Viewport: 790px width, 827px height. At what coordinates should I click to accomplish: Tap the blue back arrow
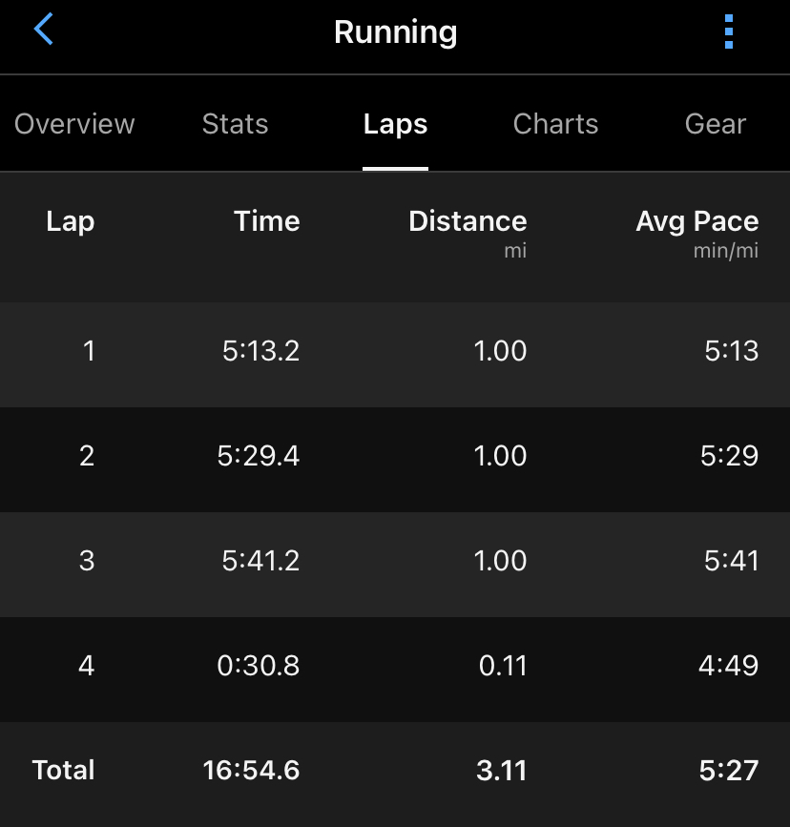coord(43,31)
